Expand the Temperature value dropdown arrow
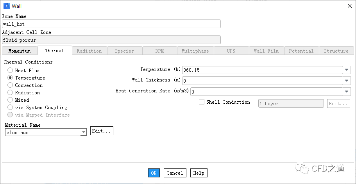 347,70
